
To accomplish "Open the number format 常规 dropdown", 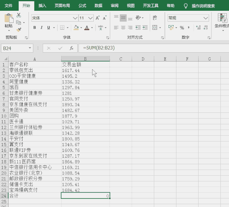I will (206, 18).
